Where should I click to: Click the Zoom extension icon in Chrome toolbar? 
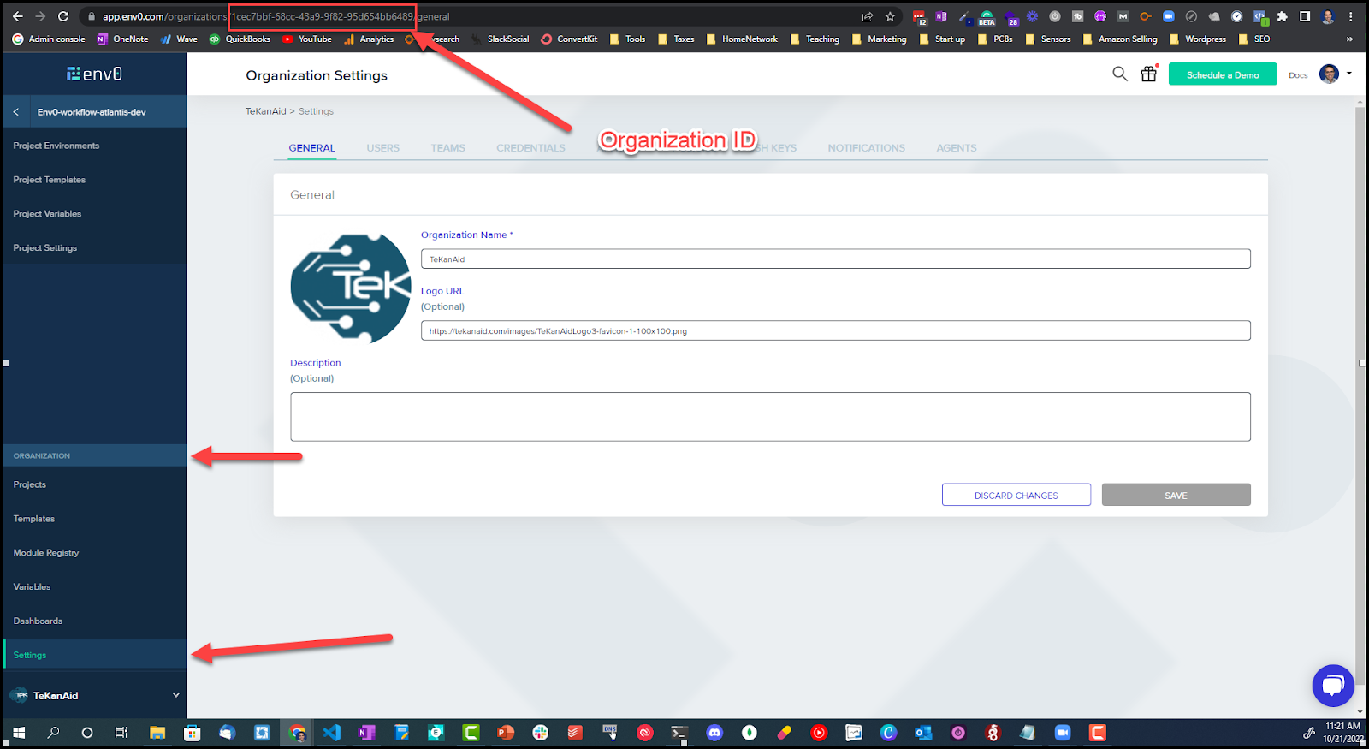pos(1168,16)
